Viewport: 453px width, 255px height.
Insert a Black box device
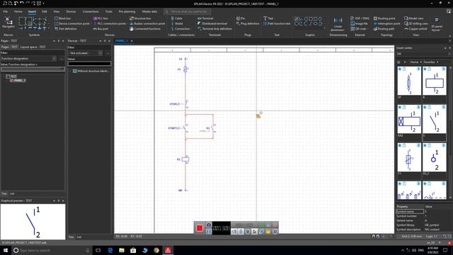tap(63, 18)
